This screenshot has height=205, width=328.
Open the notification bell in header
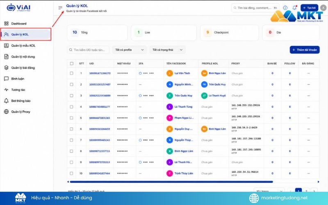click(294, 7)
